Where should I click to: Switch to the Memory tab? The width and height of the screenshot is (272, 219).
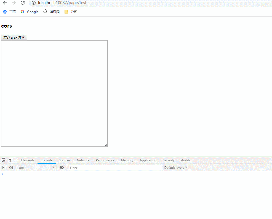click(127, 160)
